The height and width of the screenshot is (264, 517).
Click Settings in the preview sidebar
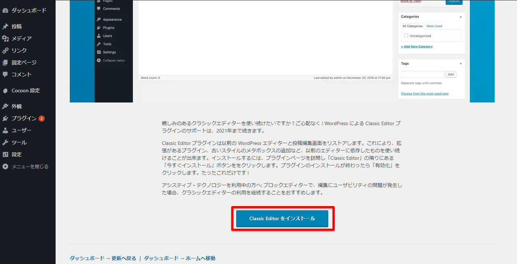tap(109, 52)
